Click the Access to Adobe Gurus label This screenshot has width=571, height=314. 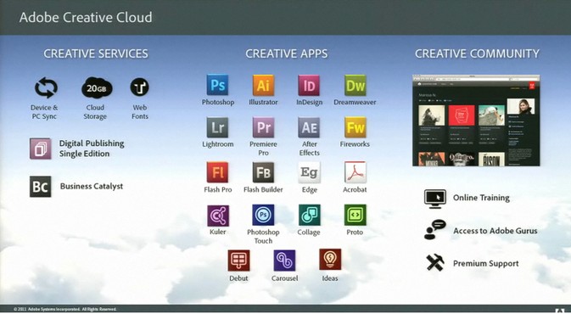pos(495,231)
